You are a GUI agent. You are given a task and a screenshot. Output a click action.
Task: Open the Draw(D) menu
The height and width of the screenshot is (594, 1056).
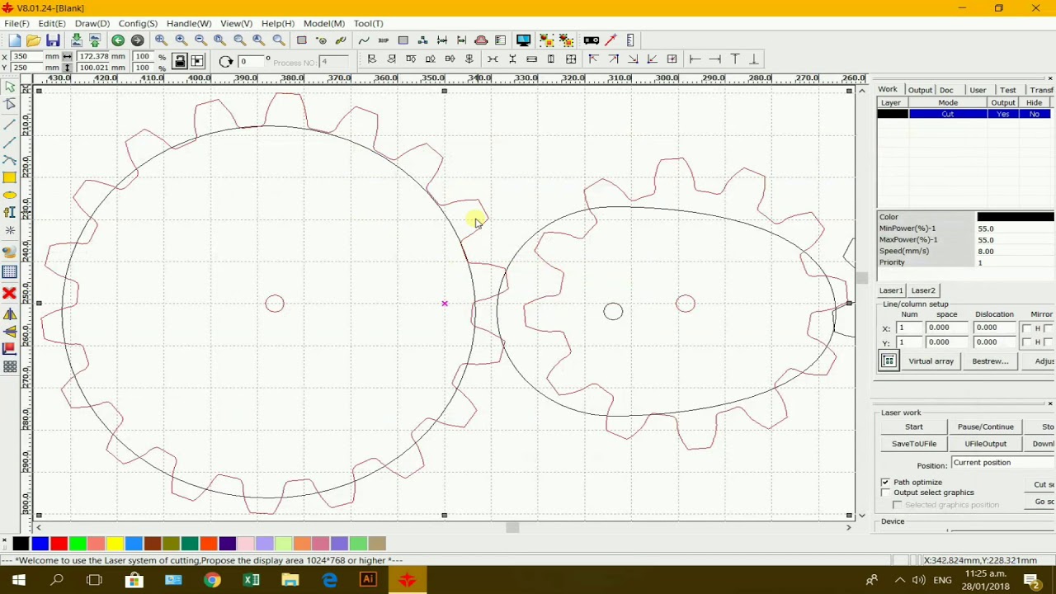pos(92,23)
